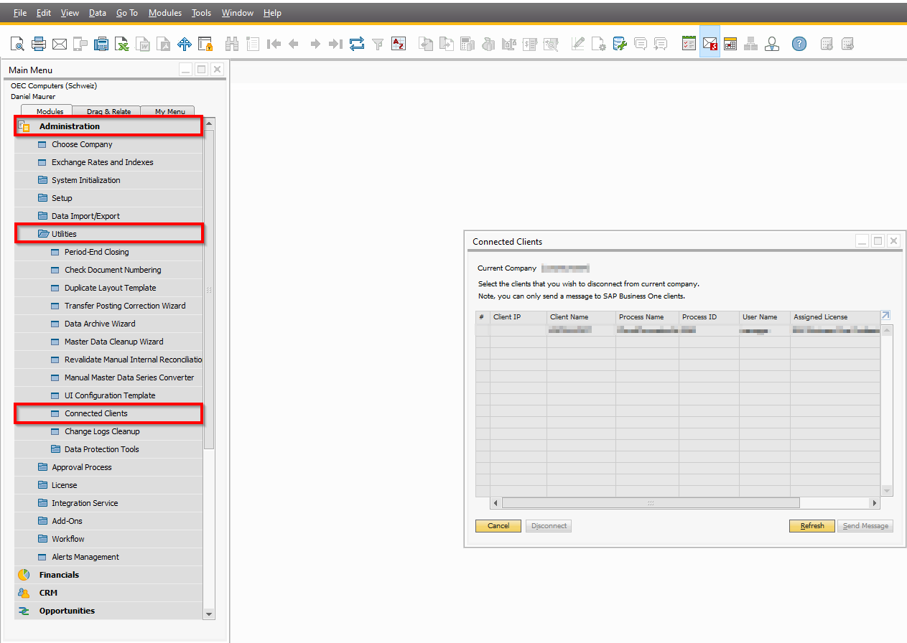Switch to the Drag & Relate tab

109,111
